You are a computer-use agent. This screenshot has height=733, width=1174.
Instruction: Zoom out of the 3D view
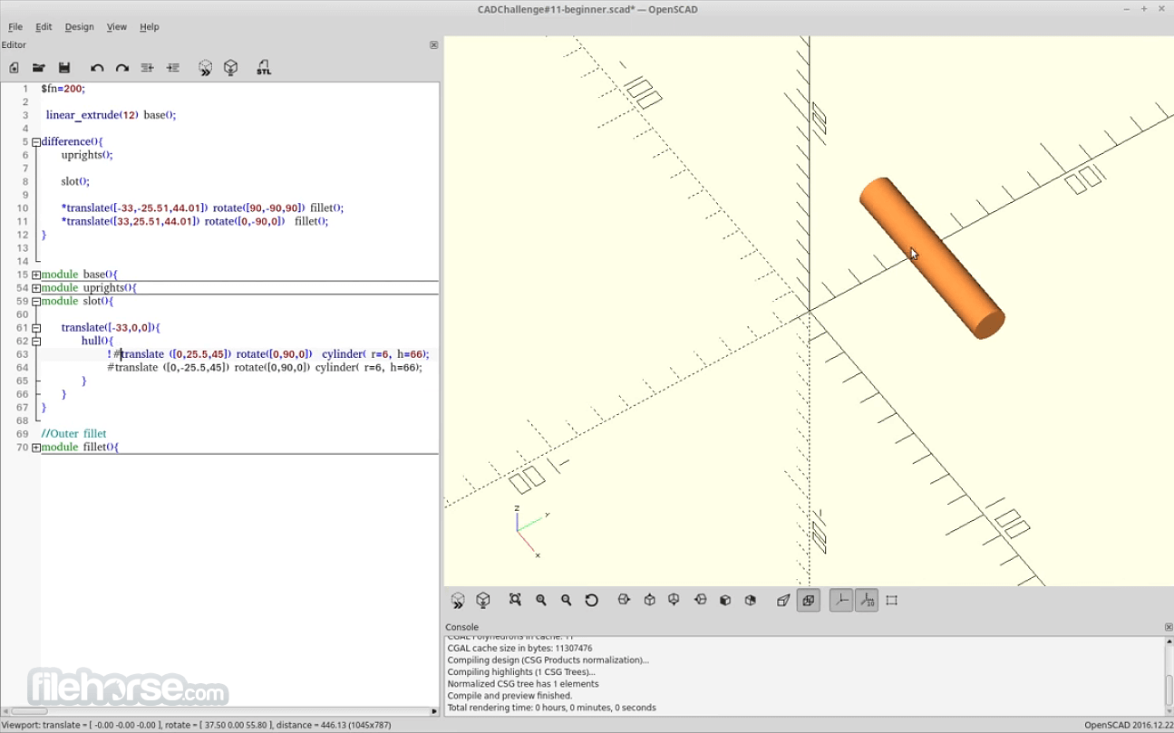pyautogui.click(x=567, y=600)
